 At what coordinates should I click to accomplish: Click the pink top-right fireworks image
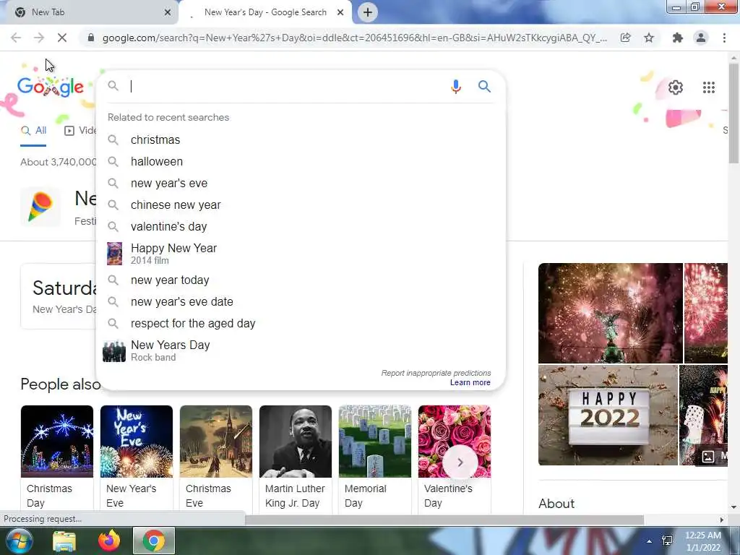[705, 313]
